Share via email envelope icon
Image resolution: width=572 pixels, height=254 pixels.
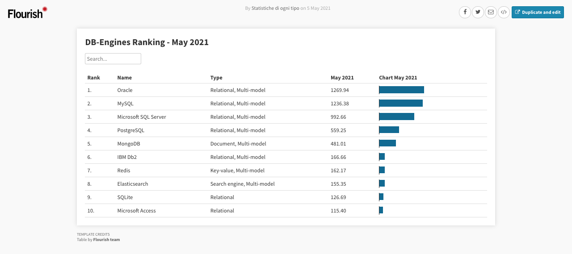click(491, 12)
